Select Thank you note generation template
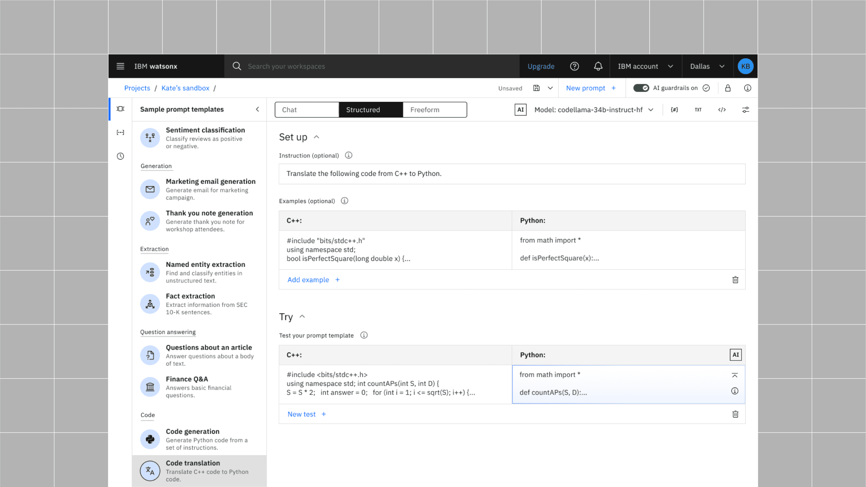866x487 pixels. point(199,221)
